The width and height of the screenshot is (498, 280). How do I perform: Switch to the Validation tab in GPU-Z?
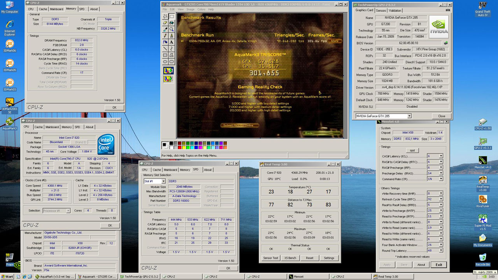[x=395, y=10]
